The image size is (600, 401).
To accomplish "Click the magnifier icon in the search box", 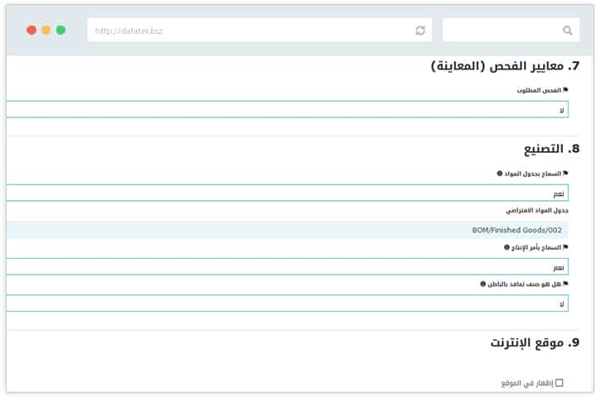I will 568,31.
